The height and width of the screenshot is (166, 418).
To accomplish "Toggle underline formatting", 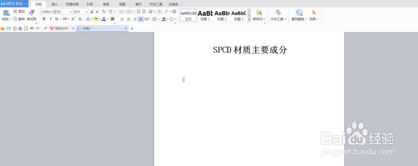I will point(56,19).
